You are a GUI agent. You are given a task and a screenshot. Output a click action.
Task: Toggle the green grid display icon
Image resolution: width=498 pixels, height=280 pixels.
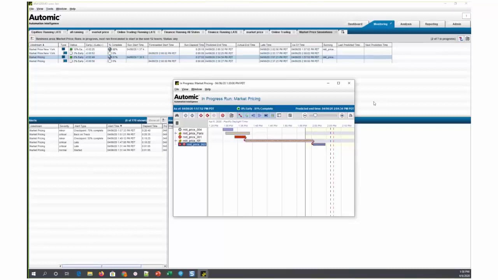point(272,115)
